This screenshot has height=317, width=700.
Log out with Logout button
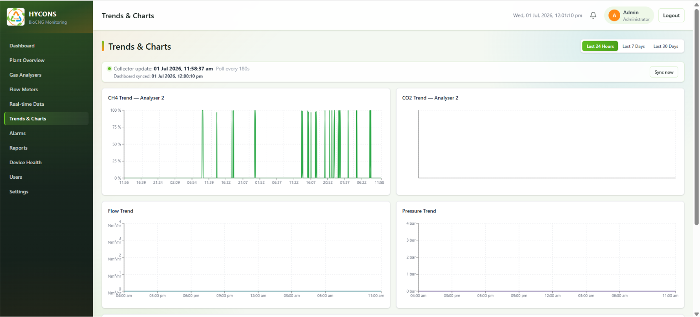(671, 16)
